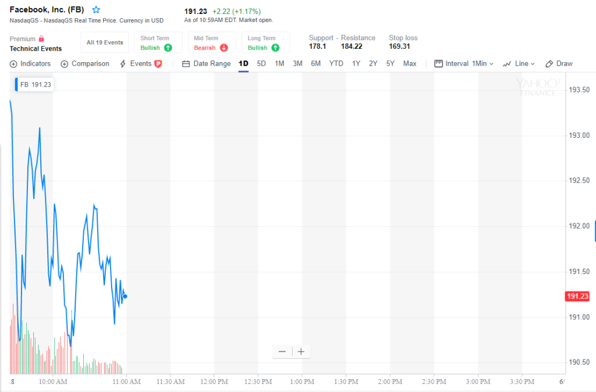Select the 5D range tab

pos(261,64)
